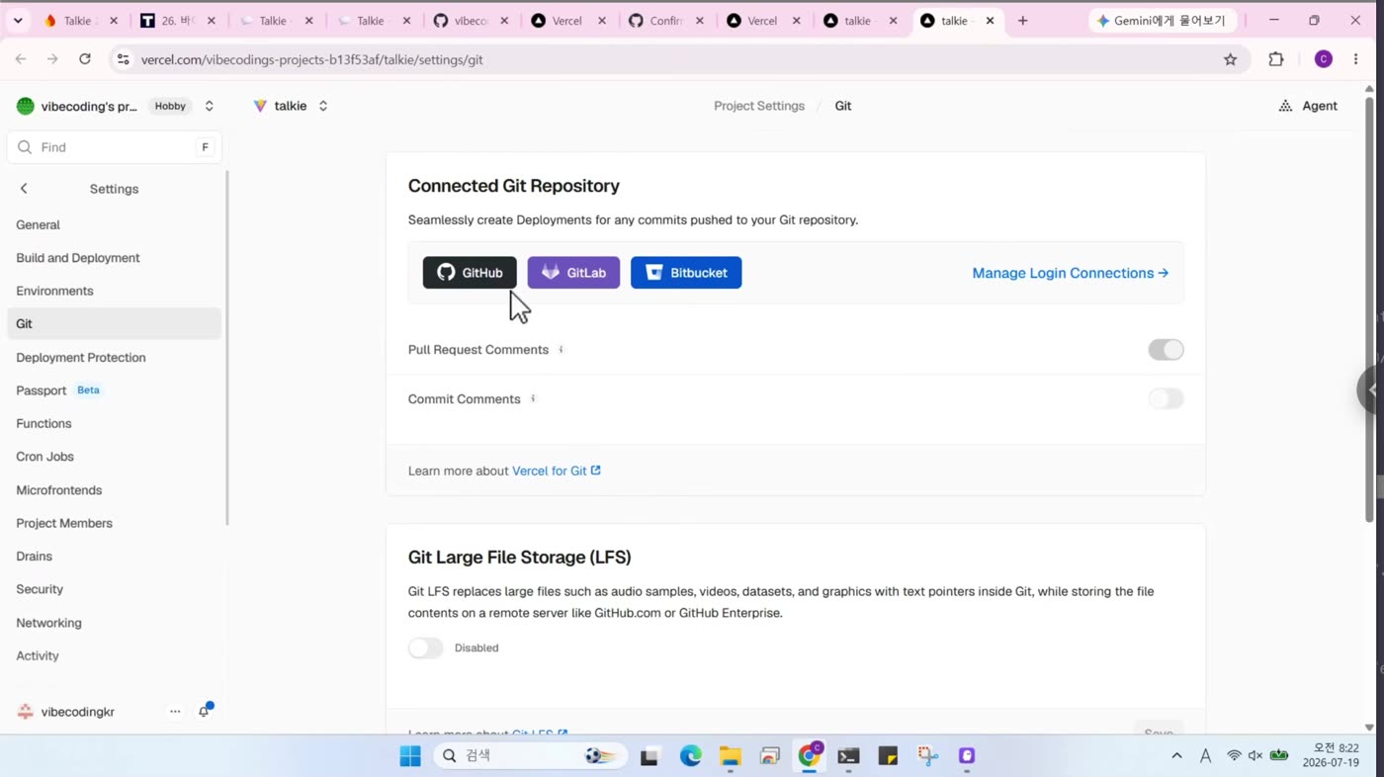Toggle Pull Request Comments switch

pyautogui.click(x=1166, y=349)
